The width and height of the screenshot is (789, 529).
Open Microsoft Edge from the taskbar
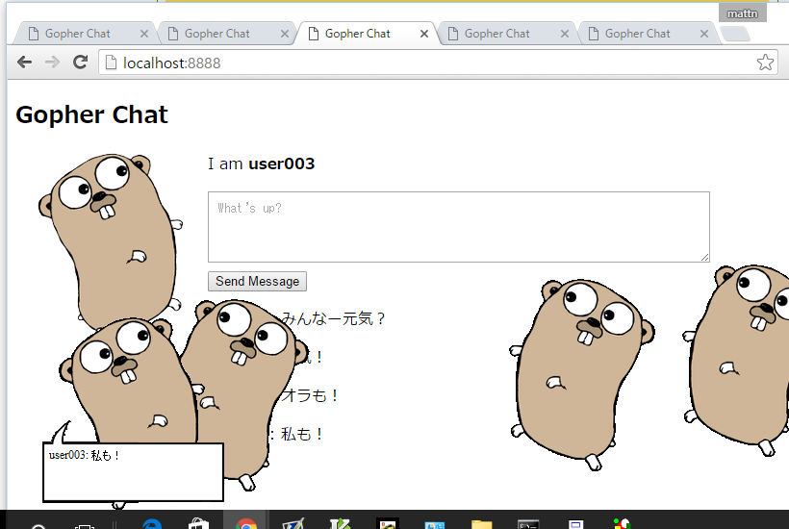point(151,524)
